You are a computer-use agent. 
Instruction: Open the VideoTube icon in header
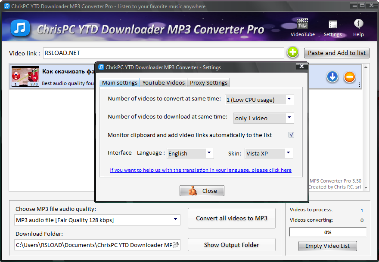(x=303, y=27)
